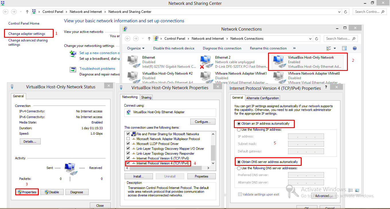Click Rename this connection
Screen dimensions: 390x209
pos(268,48)
